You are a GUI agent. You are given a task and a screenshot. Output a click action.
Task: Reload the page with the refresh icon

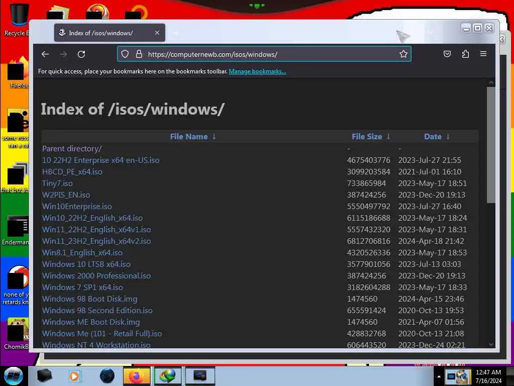81,54
